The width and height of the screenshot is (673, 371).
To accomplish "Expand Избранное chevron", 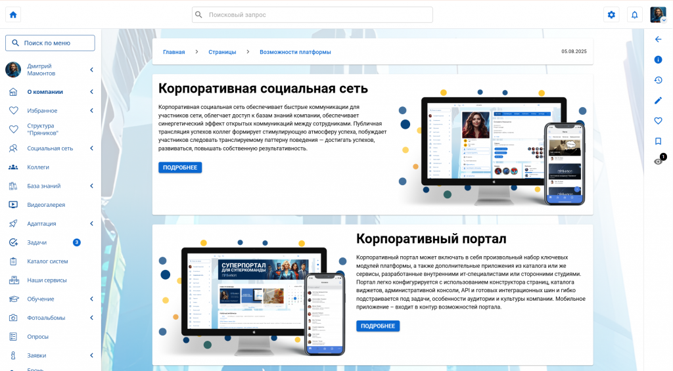I will 91,111.
